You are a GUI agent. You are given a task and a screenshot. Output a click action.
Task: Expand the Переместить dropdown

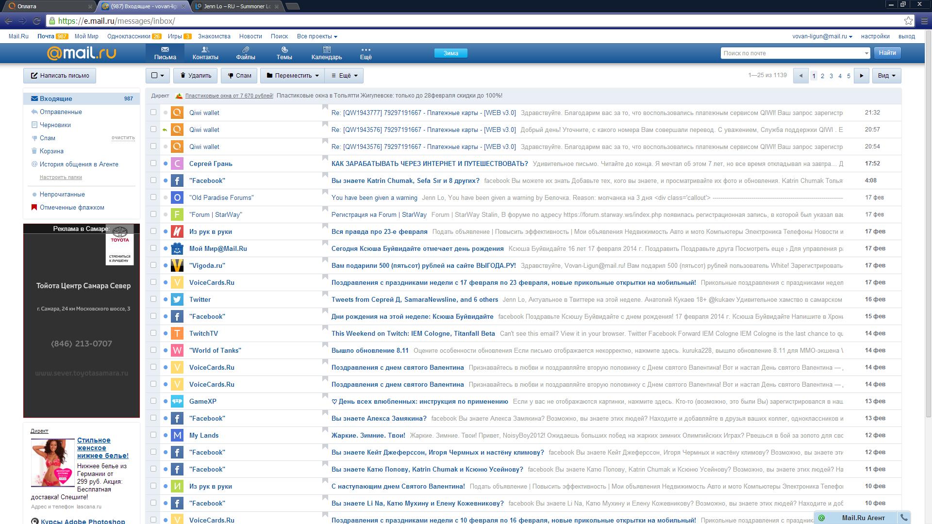[292, 76]
